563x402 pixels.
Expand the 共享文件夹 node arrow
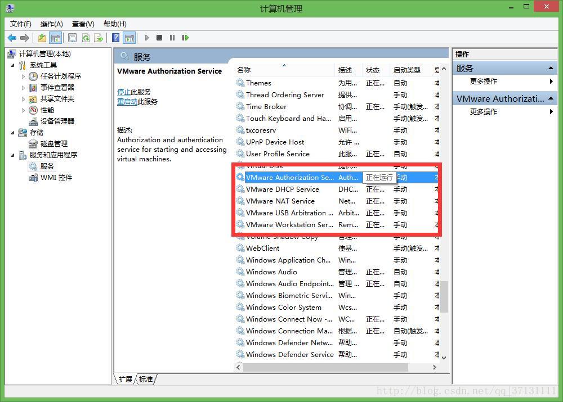tap(23, 99)
